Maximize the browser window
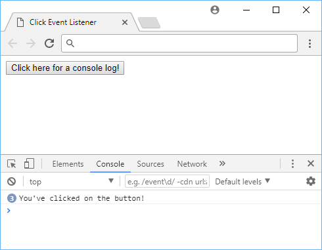The image size is (322, 250). 276,10
